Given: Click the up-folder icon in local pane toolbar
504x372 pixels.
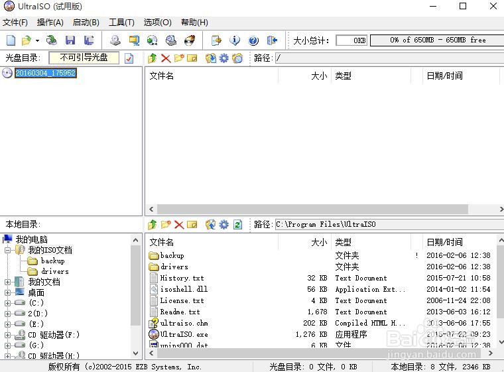Looking at the screenshot, I should (153, 224).
